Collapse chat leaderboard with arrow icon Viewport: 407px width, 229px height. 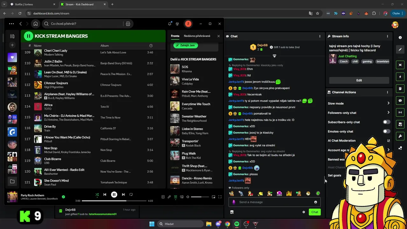click(x=274, y=56)
